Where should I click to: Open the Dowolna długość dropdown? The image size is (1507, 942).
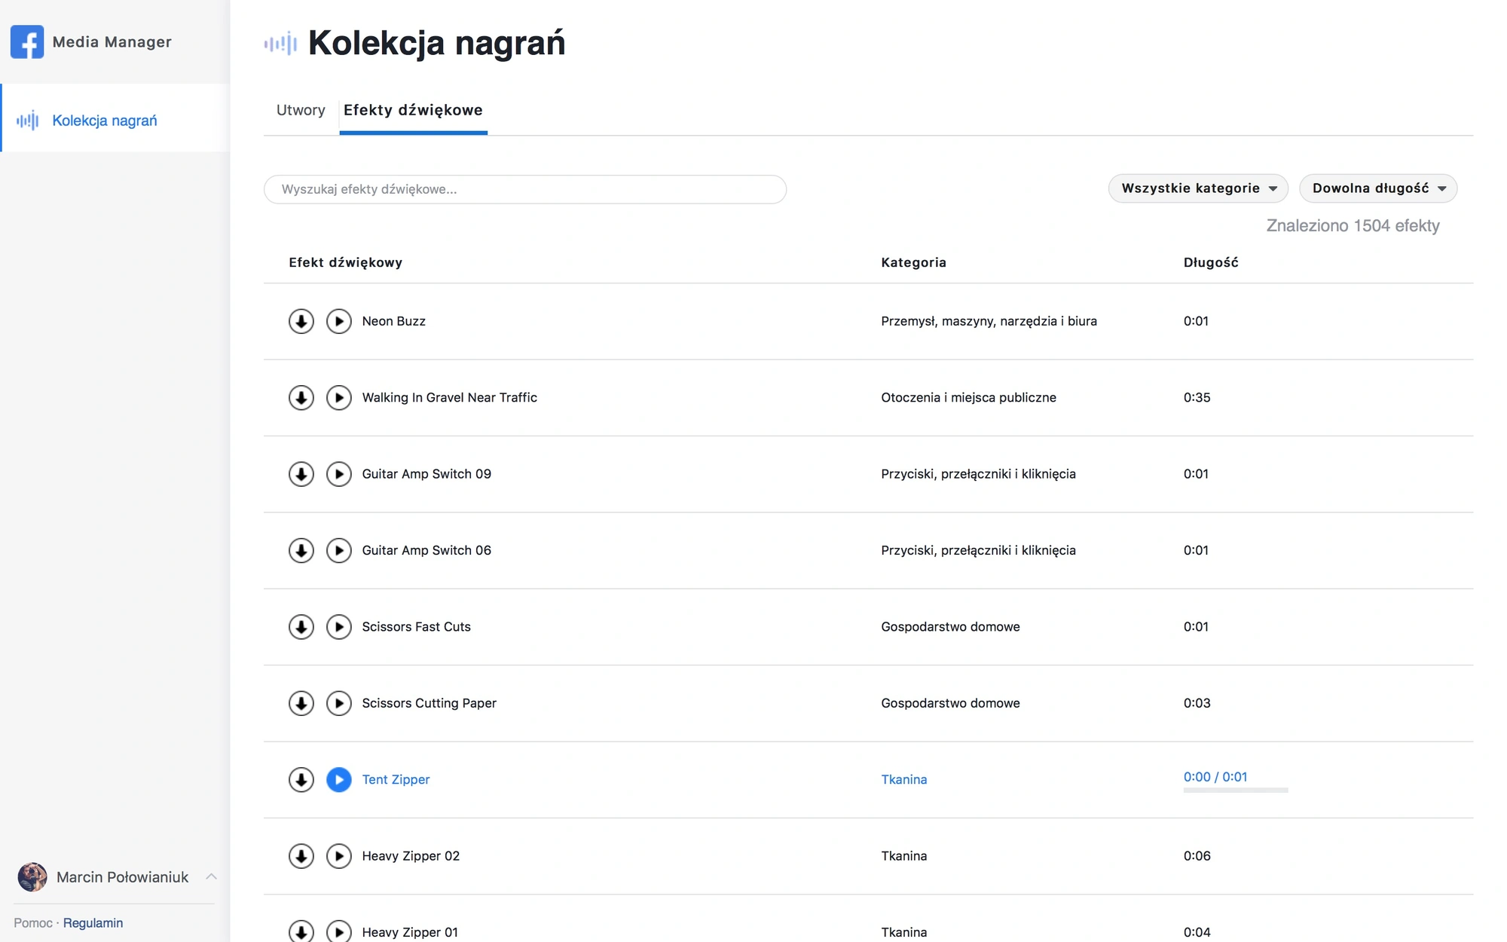(x=1378, y=188)
